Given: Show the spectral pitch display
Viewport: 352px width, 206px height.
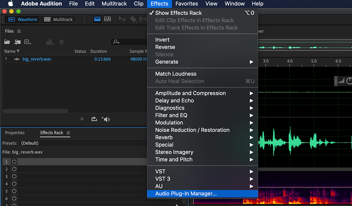Looking at the screenshot, I should coord(108,19).
